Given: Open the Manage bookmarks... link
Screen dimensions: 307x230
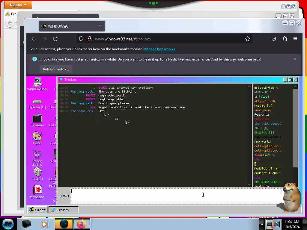Looking at the screenshot, I should tap(160, 49).
